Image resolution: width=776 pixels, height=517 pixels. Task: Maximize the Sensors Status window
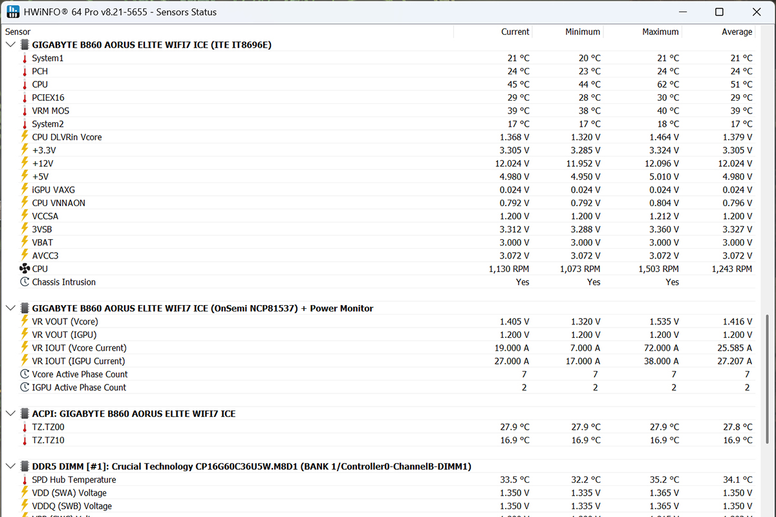720,12
